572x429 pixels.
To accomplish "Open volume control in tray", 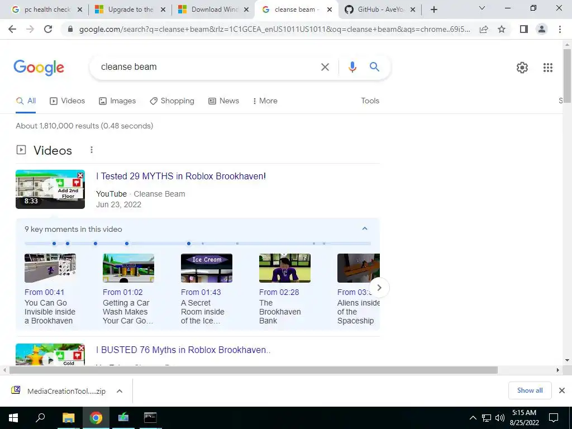I will (x=500, y=418).
